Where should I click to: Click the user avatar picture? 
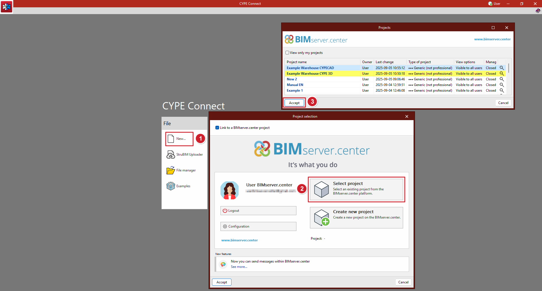[230, 190]
